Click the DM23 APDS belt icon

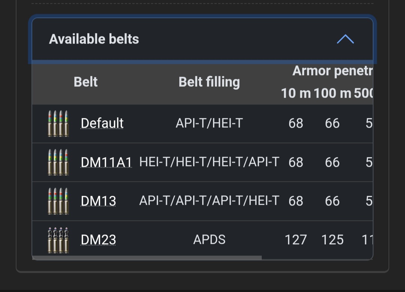[x=58, y=240]
